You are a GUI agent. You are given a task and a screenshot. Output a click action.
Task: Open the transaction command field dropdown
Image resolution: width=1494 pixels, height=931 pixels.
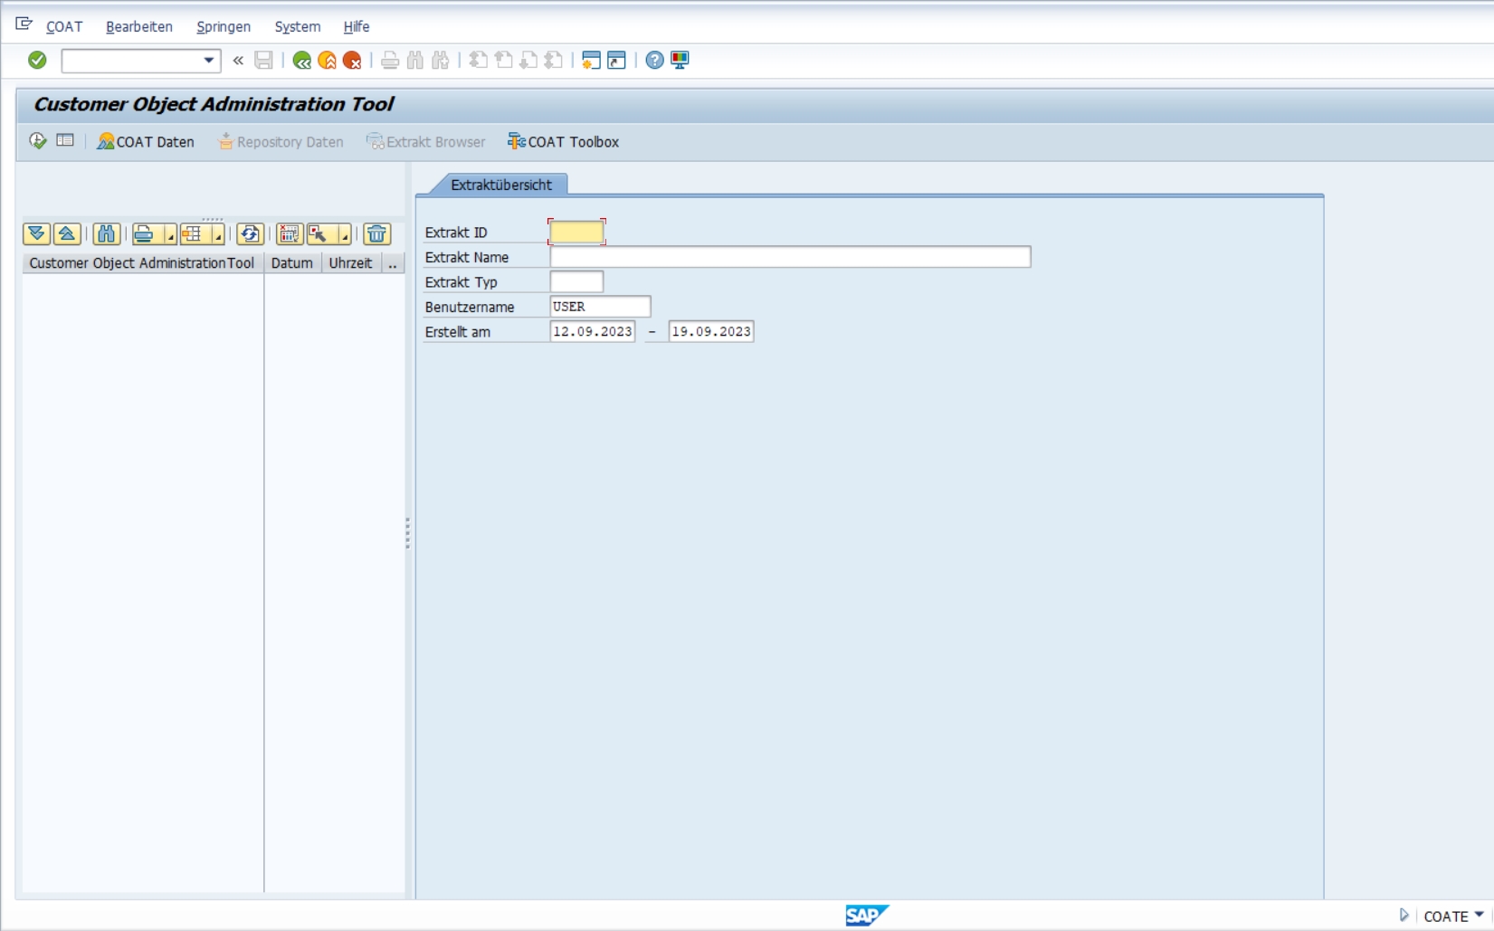209,61
